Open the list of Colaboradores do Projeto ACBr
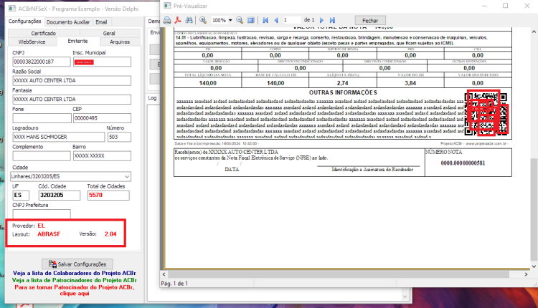The height and width of the screenshot is (308, 538). pyautogui.click(x=75, y=273)
